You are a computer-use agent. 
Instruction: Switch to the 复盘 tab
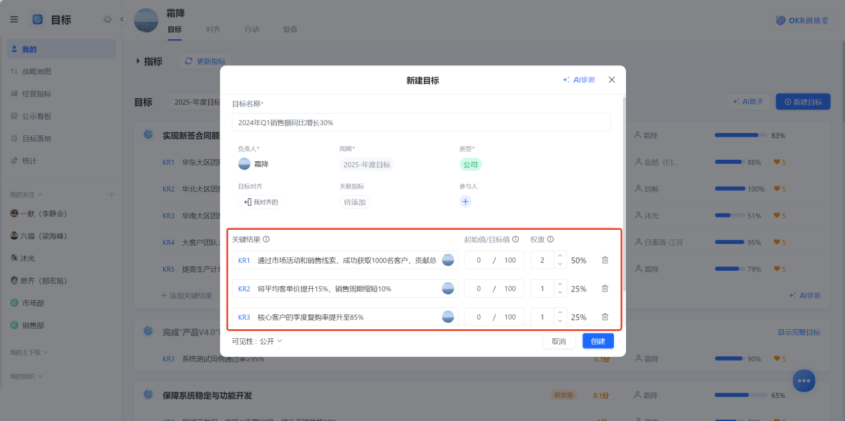(x=290, y=30)
